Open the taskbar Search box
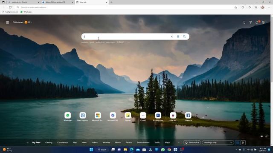The image size is (273, 153). 102,150
